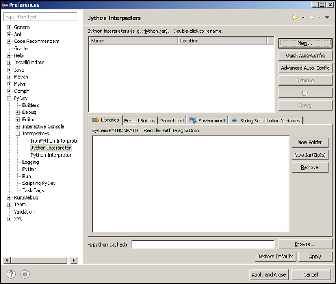Screen dimensions: 336x284
Task: Select the String Substitution Variables tab
Action: point(267,121)
